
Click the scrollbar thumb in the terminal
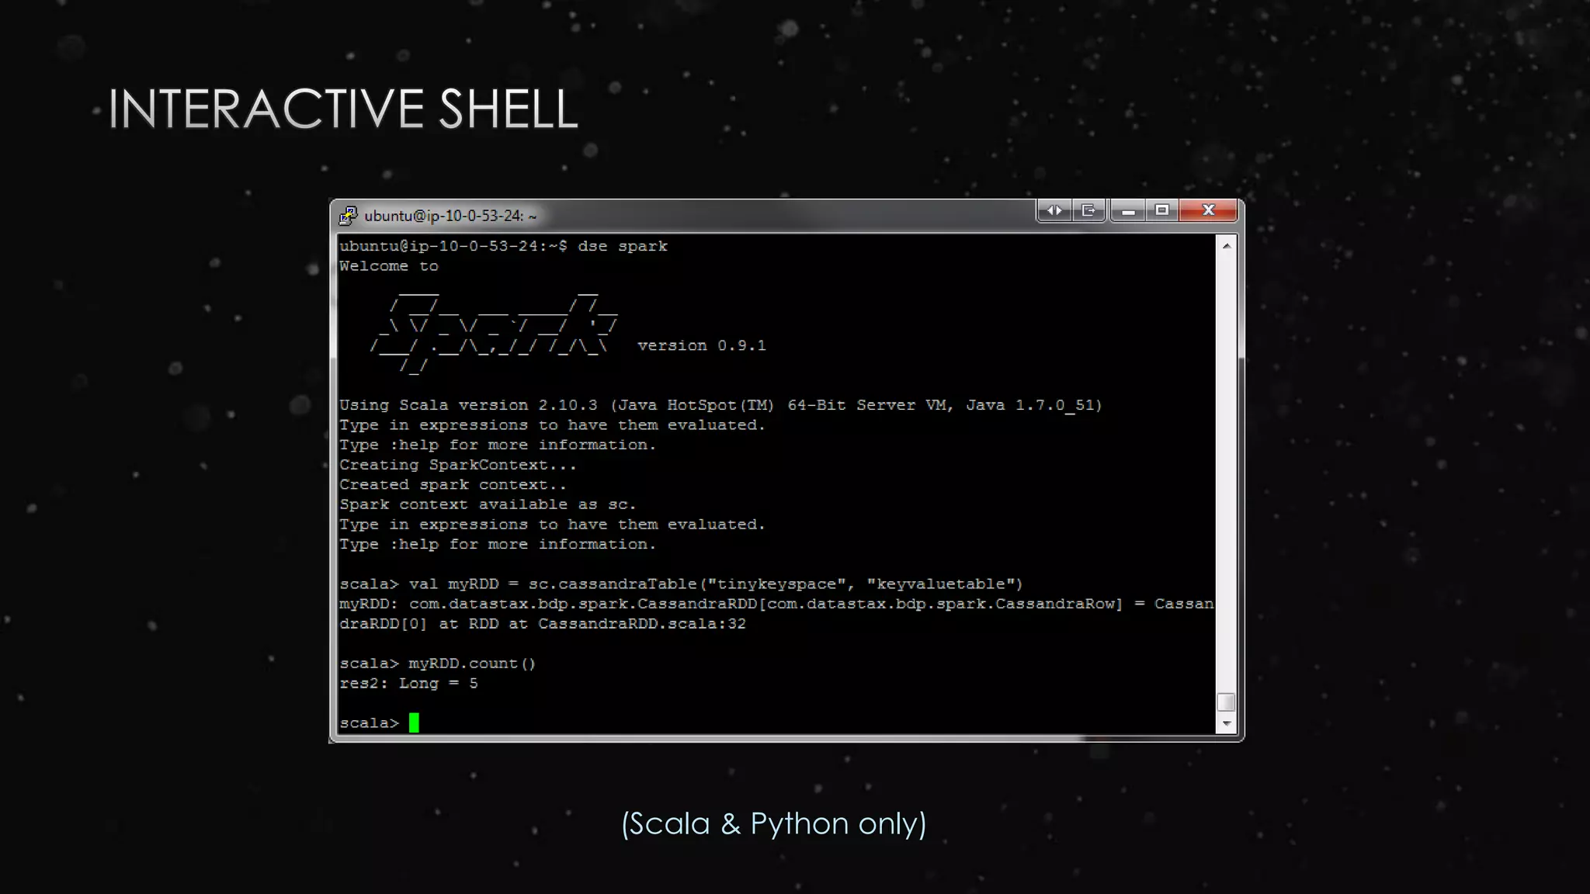[x=1227, y=702]
